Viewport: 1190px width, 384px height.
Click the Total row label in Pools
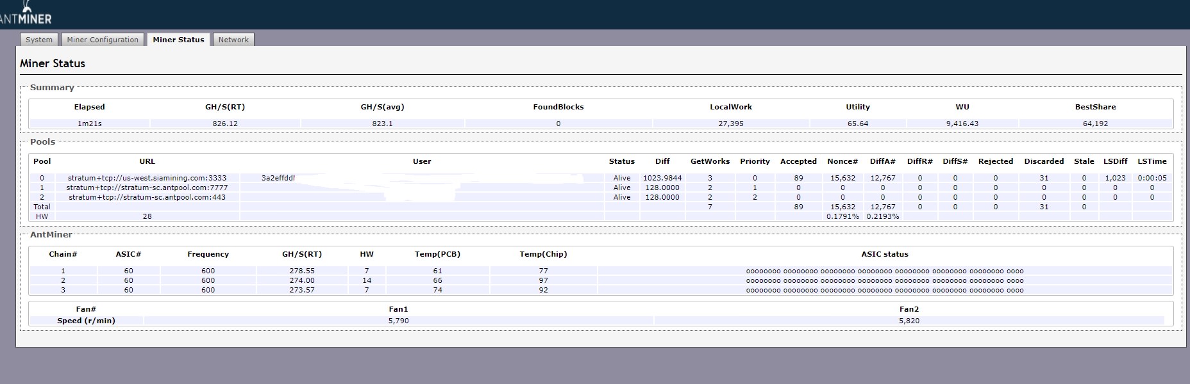42,207
